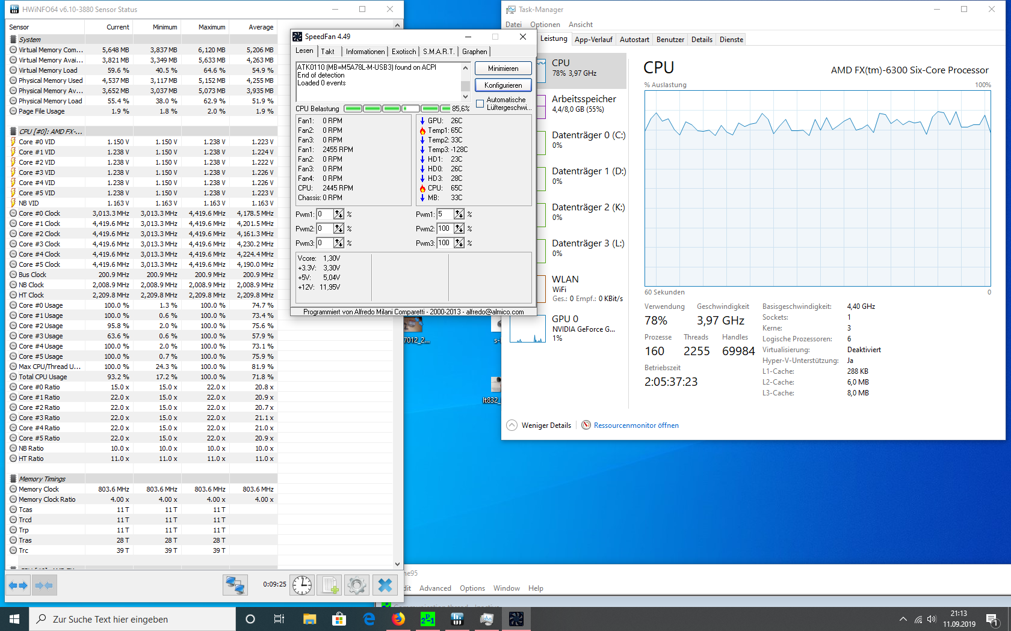Open Microsoft Store from the taskbar
Screen dimensions: 1011x631
339,619
